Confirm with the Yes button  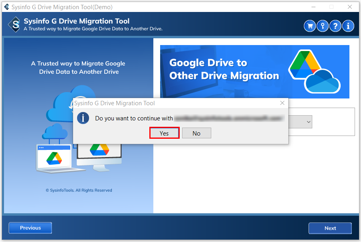click(164, 133)
